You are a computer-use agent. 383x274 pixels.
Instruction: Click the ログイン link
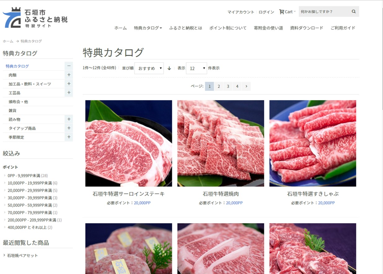tap(266, 12)
